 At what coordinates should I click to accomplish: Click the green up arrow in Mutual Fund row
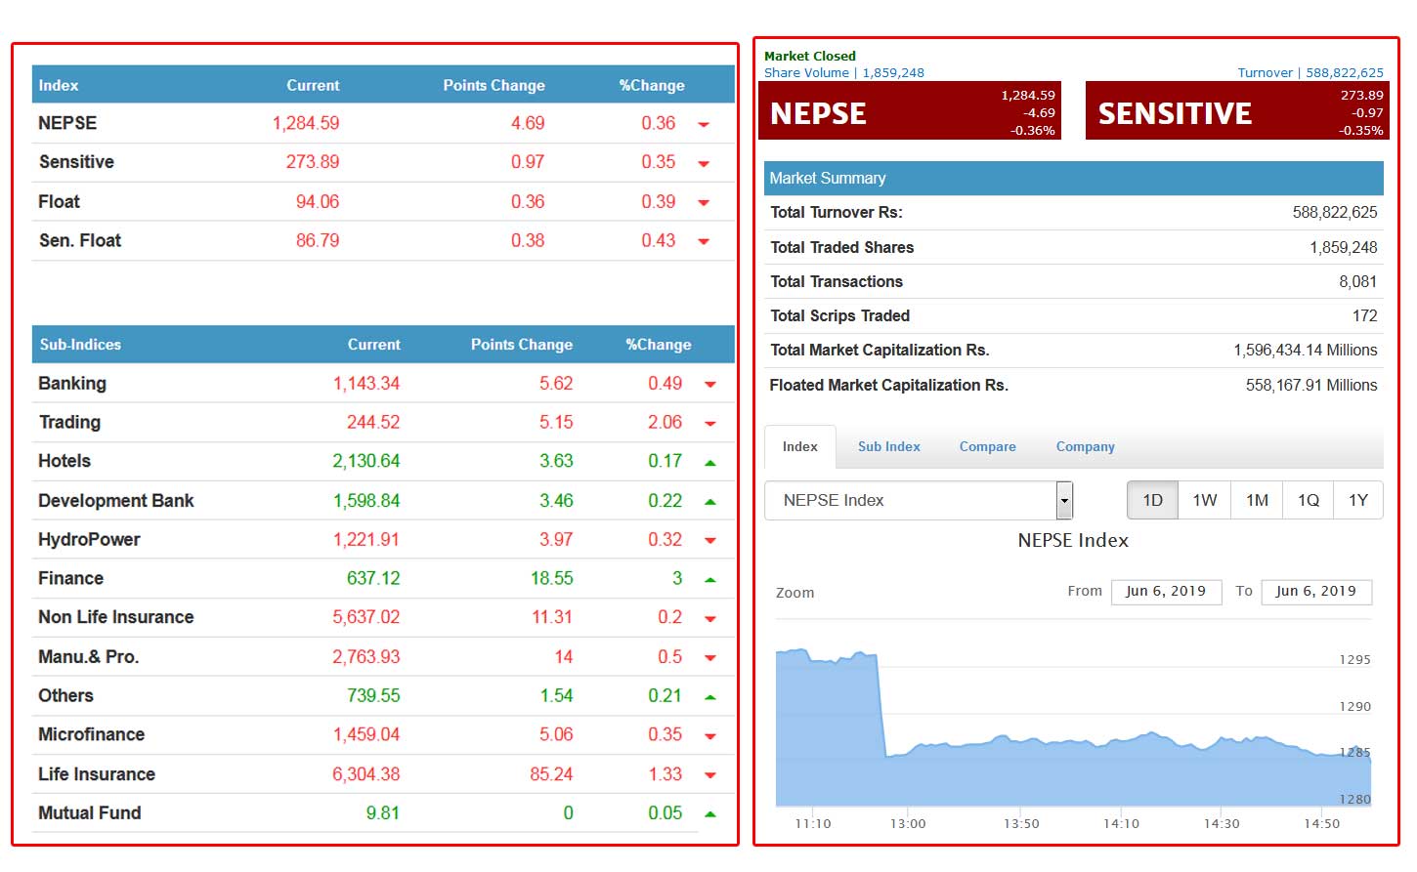point(710,814)
